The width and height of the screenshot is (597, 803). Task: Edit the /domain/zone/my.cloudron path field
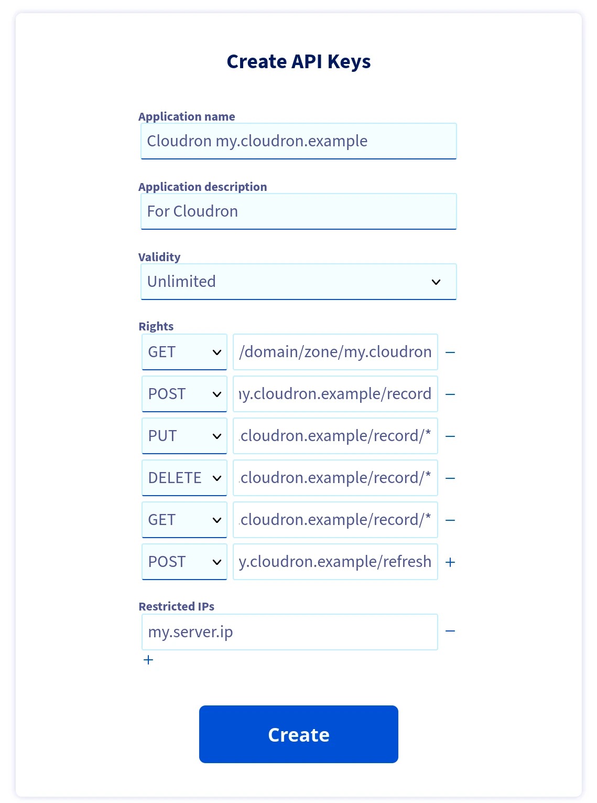coord(335,352)
